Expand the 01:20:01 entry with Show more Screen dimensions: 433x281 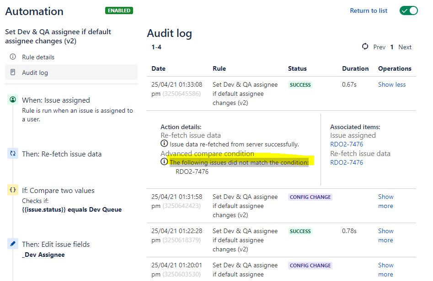coord(385,270)
